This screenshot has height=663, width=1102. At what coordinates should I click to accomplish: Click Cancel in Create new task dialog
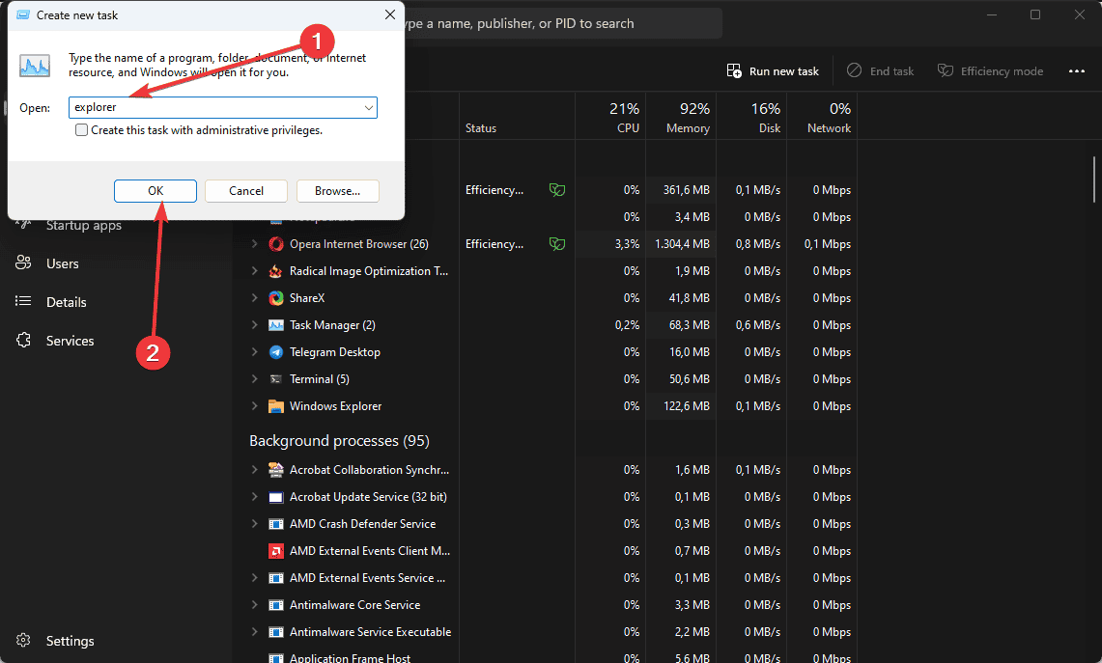pyautogui.click(x=246, y=191)
